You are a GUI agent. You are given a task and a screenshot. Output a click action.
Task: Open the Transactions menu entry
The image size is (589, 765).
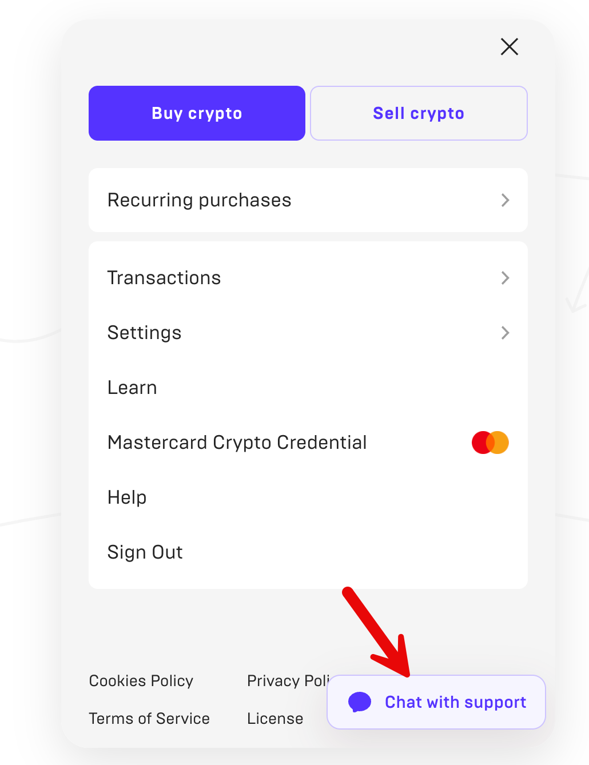[164, 278]
